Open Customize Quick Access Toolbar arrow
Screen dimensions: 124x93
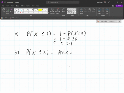[21, 18]
